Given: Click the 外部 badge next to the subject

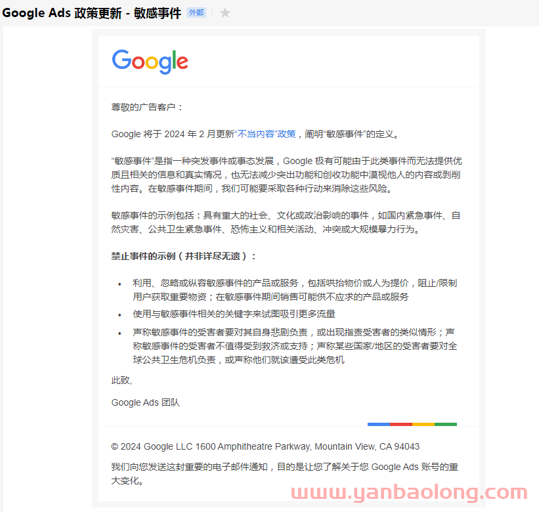Looking at the screenshot, I should [x=196, y=12].
